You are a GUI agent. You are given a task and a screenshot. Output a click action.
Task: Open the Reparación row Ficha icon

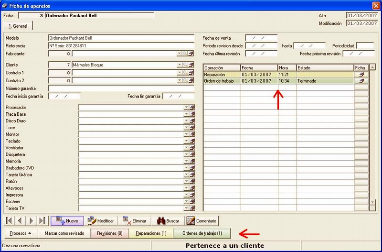(361, 75)
